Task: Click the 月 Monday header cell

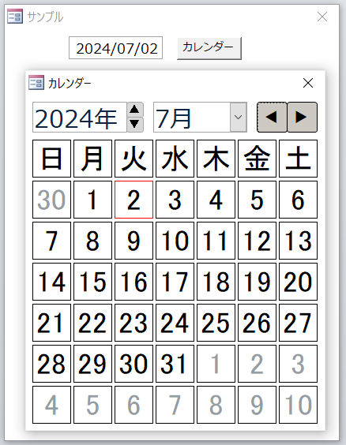Action: [x=92, y=159]
